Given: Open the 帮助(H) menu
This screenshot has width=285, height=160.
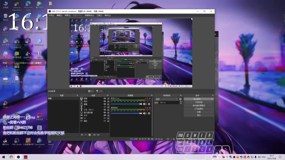Looking at the screenshot, I should coord(108,15).
